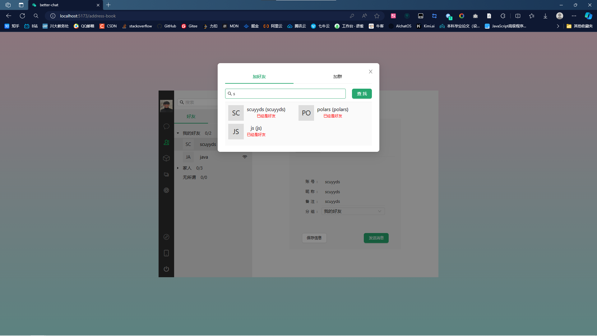Click the camera aperture sidebar icon
Viewport: 597px width, 336px height.
[166, 190]
